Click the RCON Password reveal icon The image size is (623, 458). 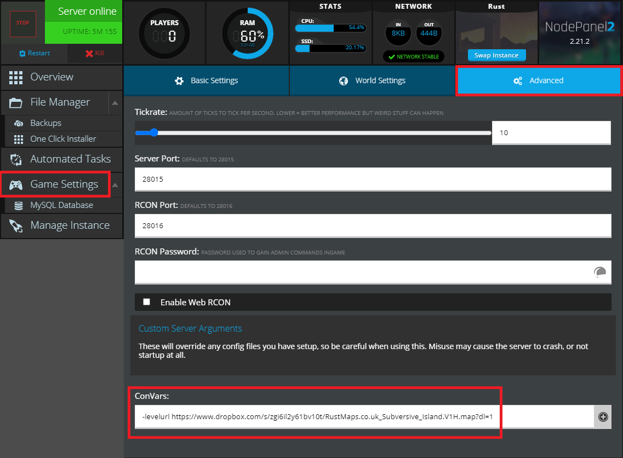click(599, 273)
